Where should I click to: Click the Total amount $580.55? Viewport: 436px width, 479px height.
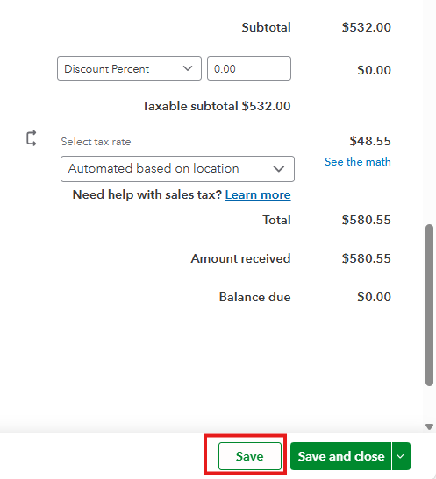coord(366,220)
